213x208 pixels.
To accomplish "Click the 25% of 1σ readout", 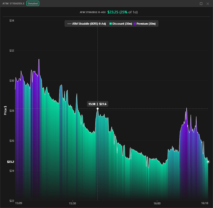I will coord(130,12).
